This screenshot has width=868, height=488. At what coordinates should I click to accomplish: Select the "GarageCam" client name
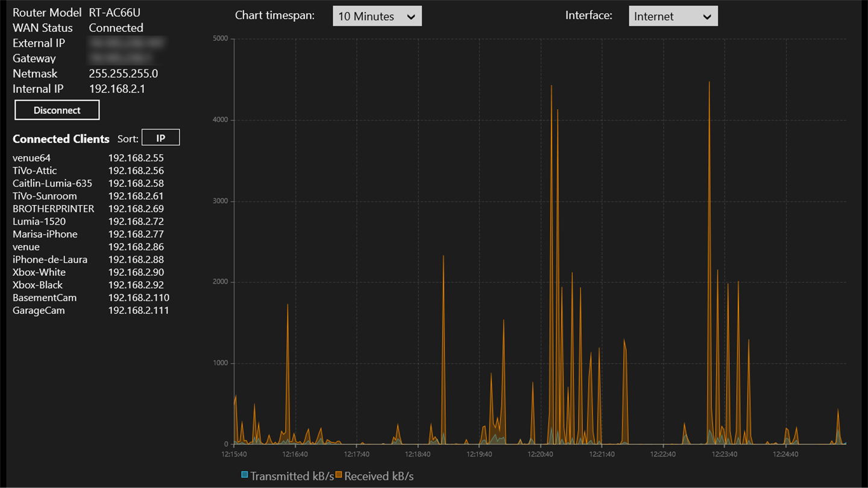point(39,310)
